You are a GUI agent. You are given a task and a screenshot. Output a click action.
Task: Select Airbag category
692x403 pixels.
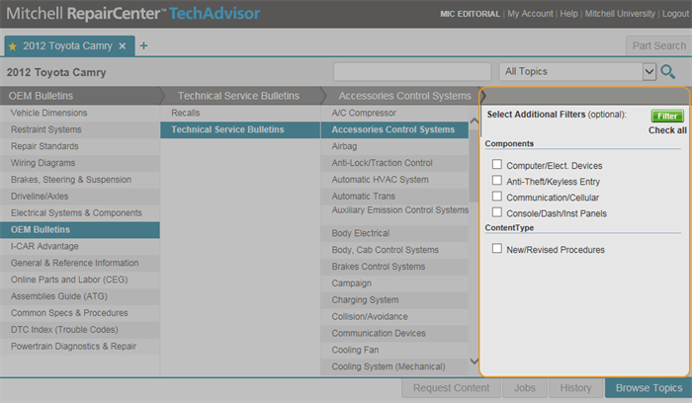[x=394, y=146]
